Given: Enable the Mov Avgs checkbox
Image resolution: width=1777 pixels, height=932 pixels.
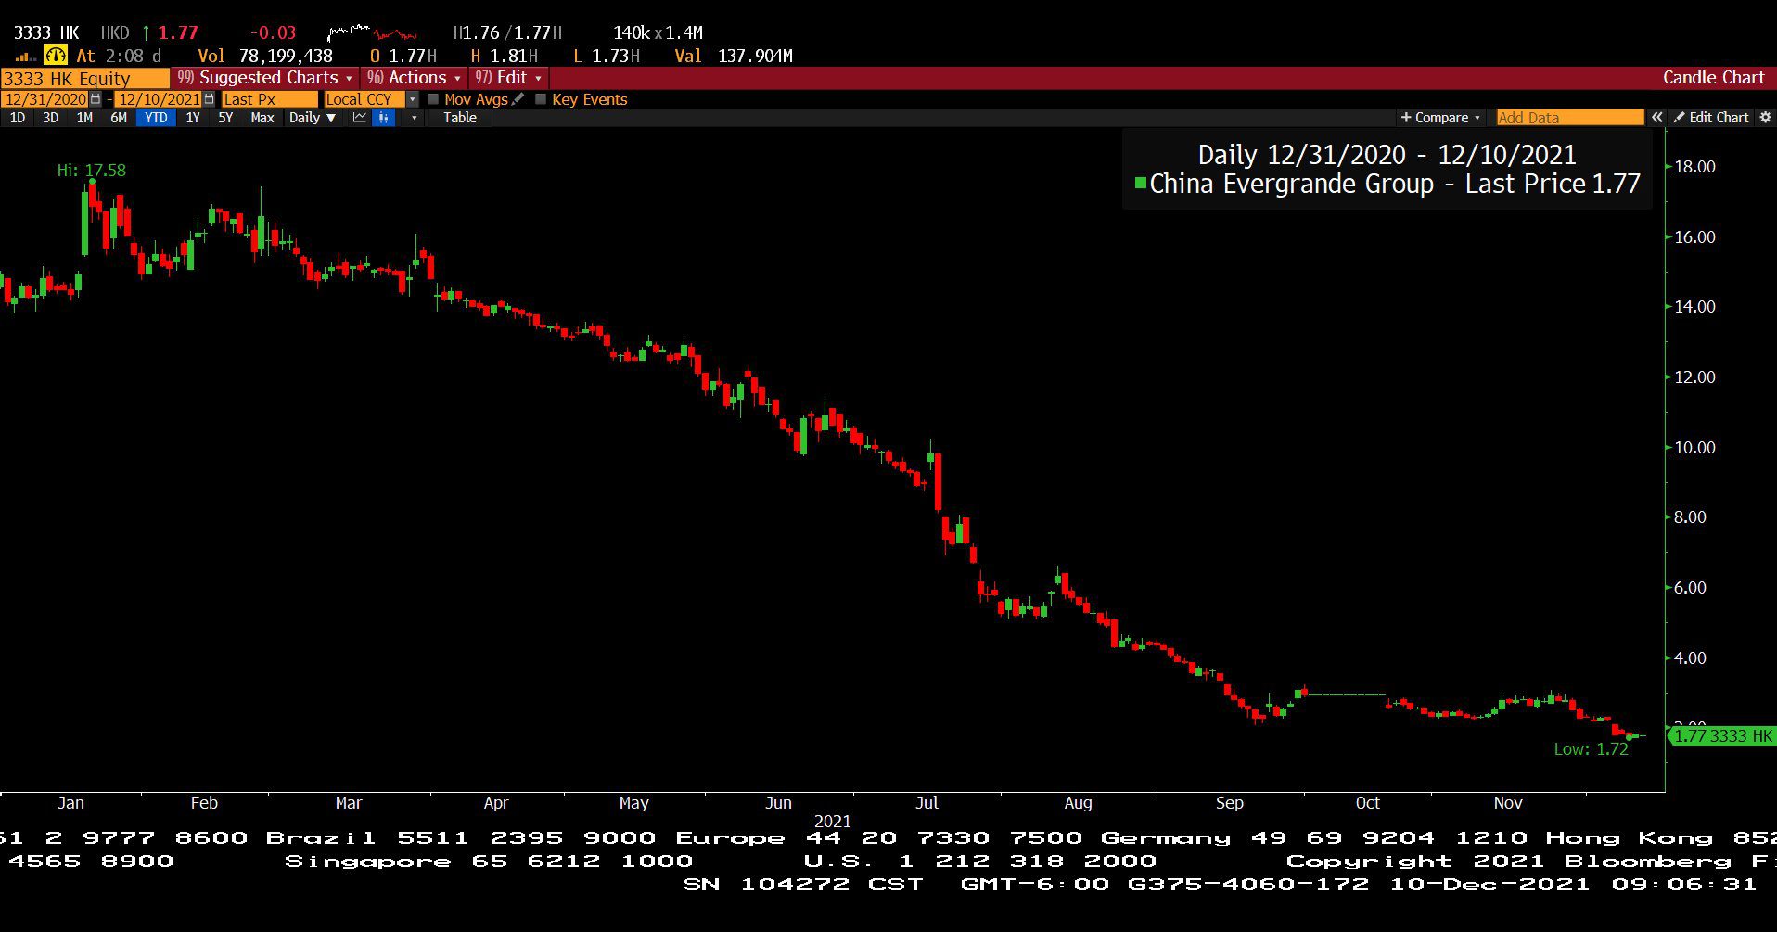Looking at the screenshot, I should tap(433, 99).
